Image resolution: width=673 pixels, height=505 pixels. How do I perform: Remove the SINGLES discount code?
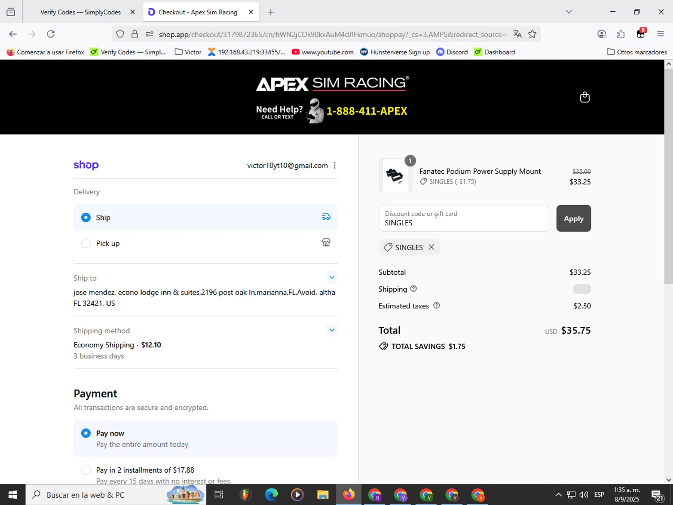431,247
